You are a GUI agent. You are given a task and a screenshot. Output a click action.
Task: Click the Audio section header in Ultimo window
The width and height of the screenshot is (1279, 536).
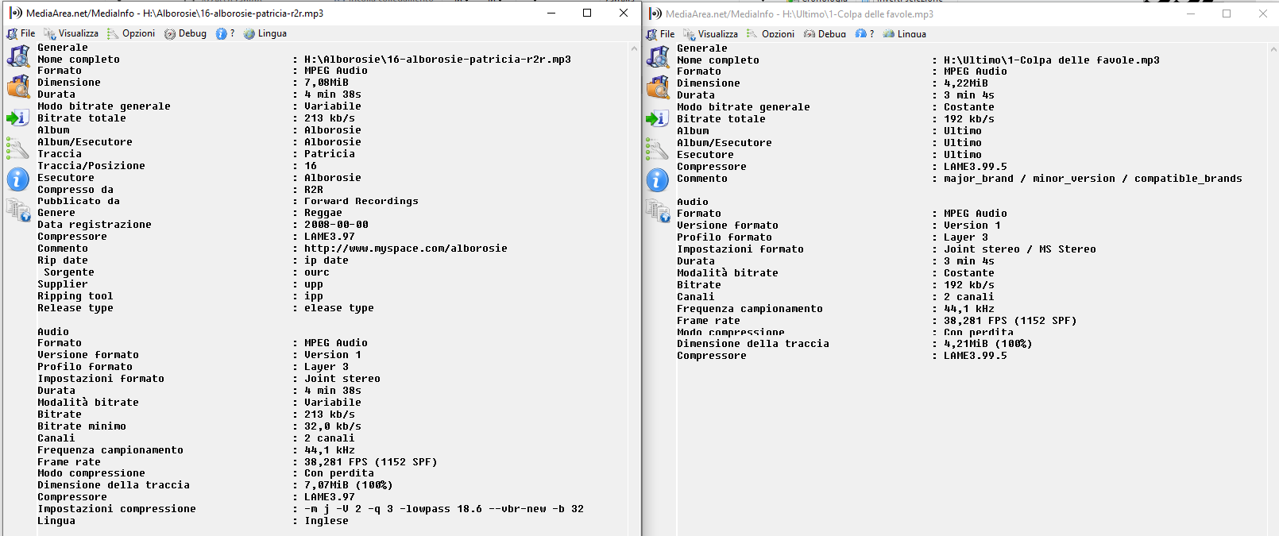click(693, 202)
